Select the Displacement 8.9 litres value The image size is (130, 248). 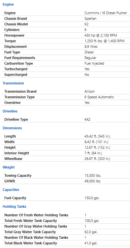91,46
